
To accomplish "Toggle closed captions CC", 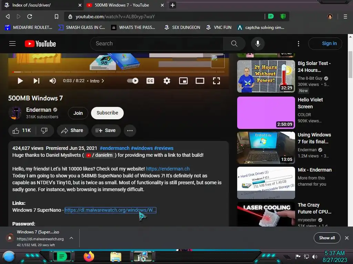I will (x=150, y=81).
